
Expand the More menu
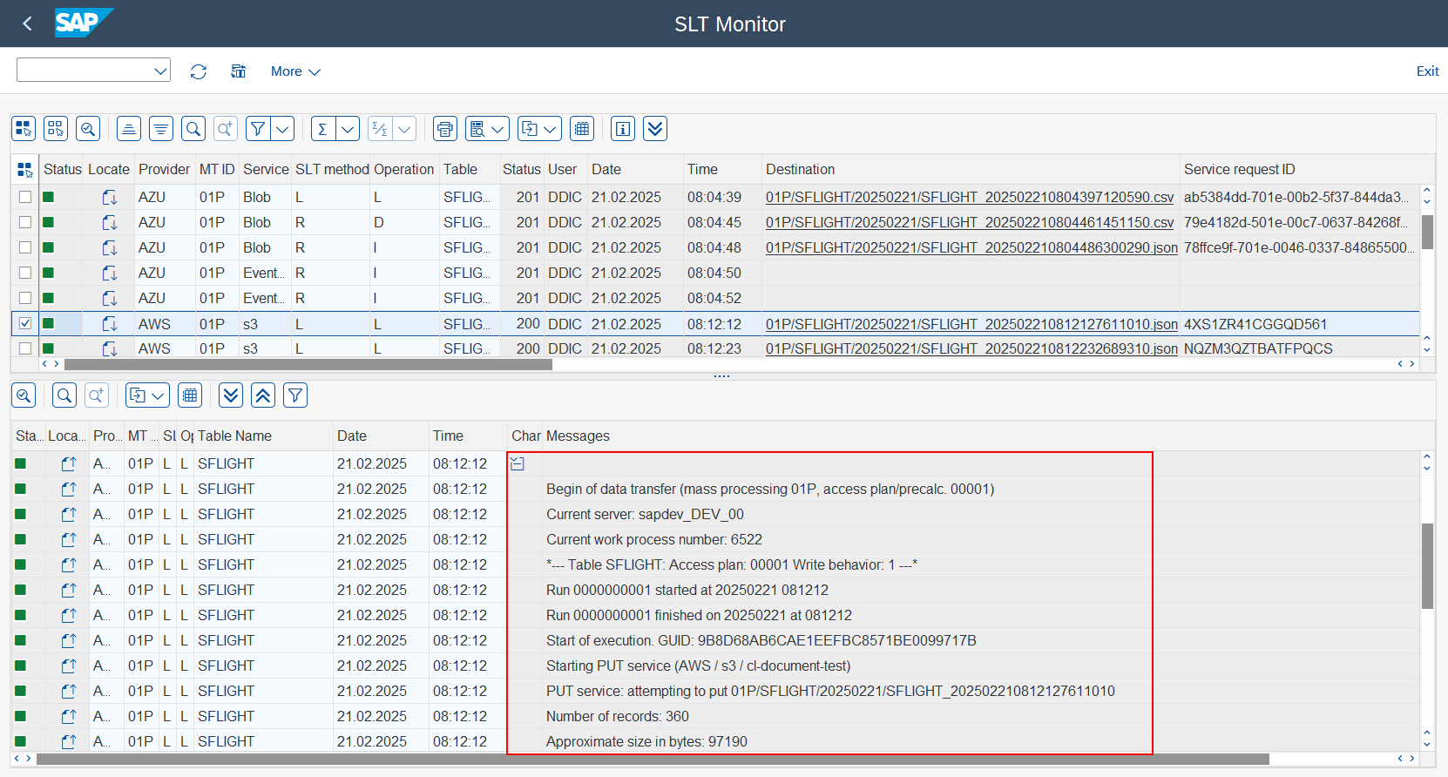coord(295,71)
